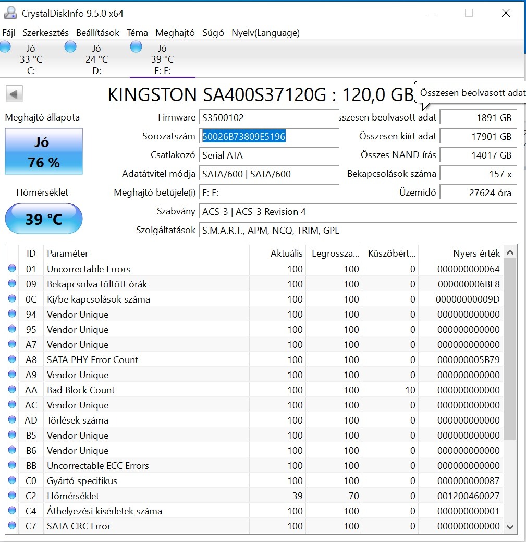
Task: Click status orb for ID 94 Vendor Unique
Action: click(x=12, y=314)
